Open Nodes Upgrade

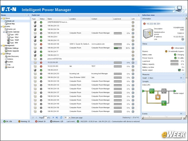click(13, 51)
